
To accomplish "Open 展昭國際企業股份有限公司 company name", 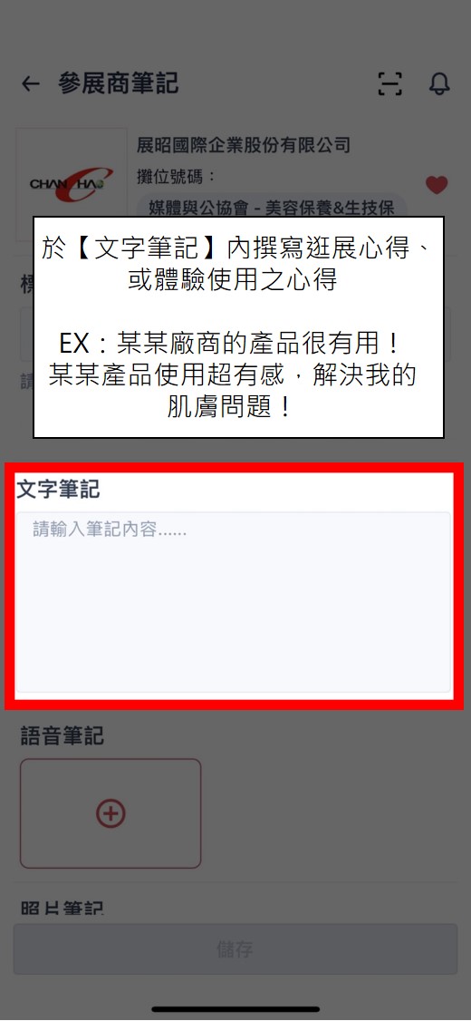I will (x=244, y=144).
